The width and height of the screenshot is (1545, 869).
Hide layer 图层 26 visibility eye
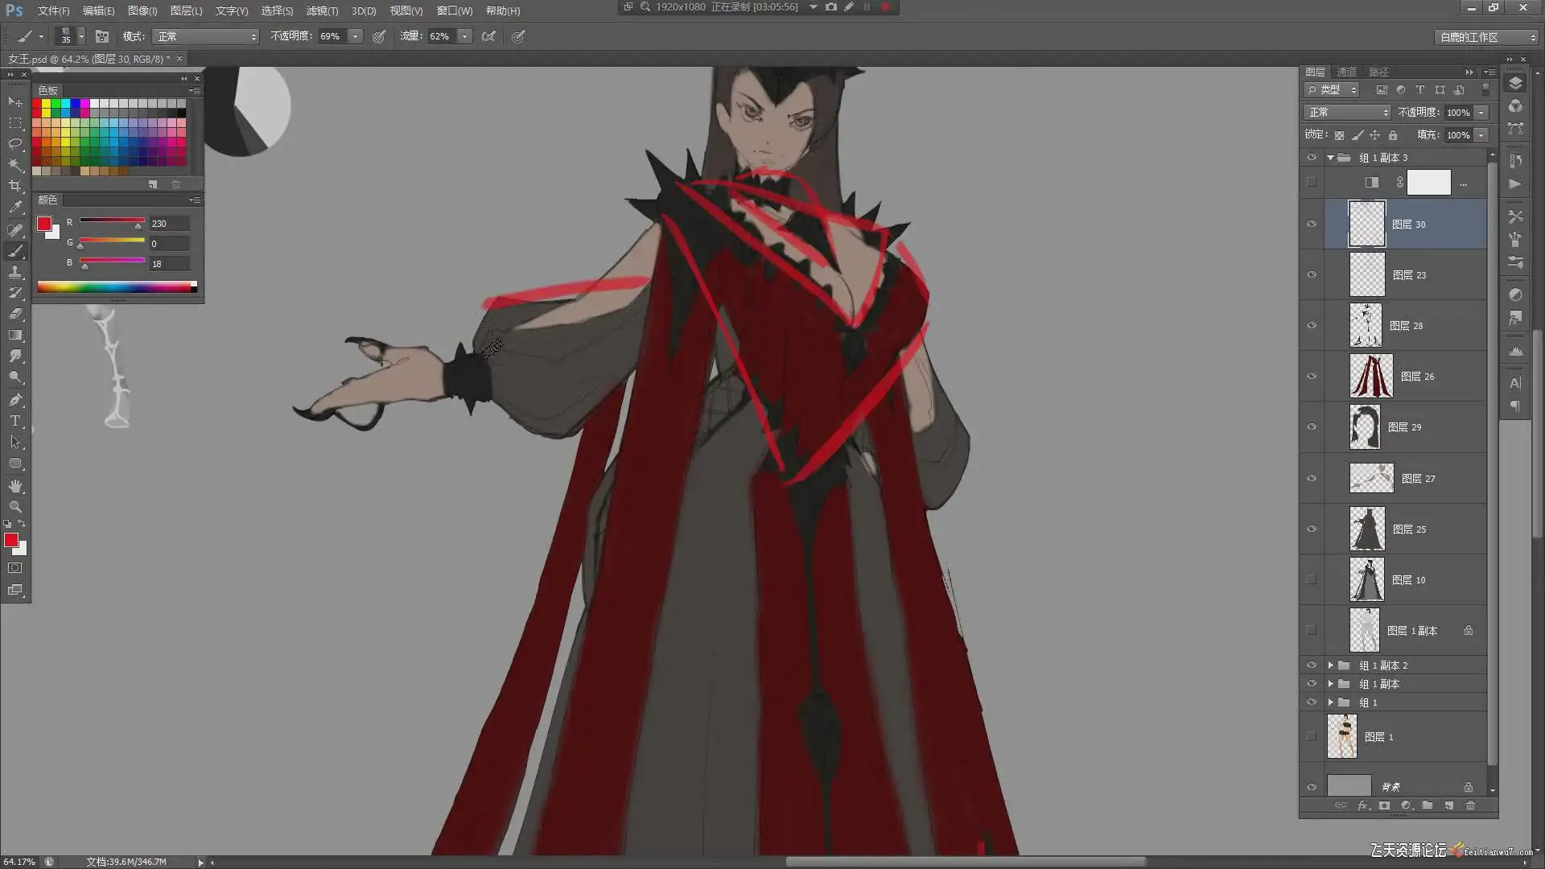tap(1312, 376)
